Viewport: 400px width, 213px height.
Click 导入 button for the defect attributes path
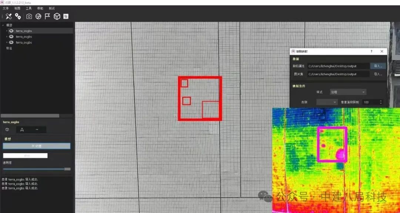[378, 66]
